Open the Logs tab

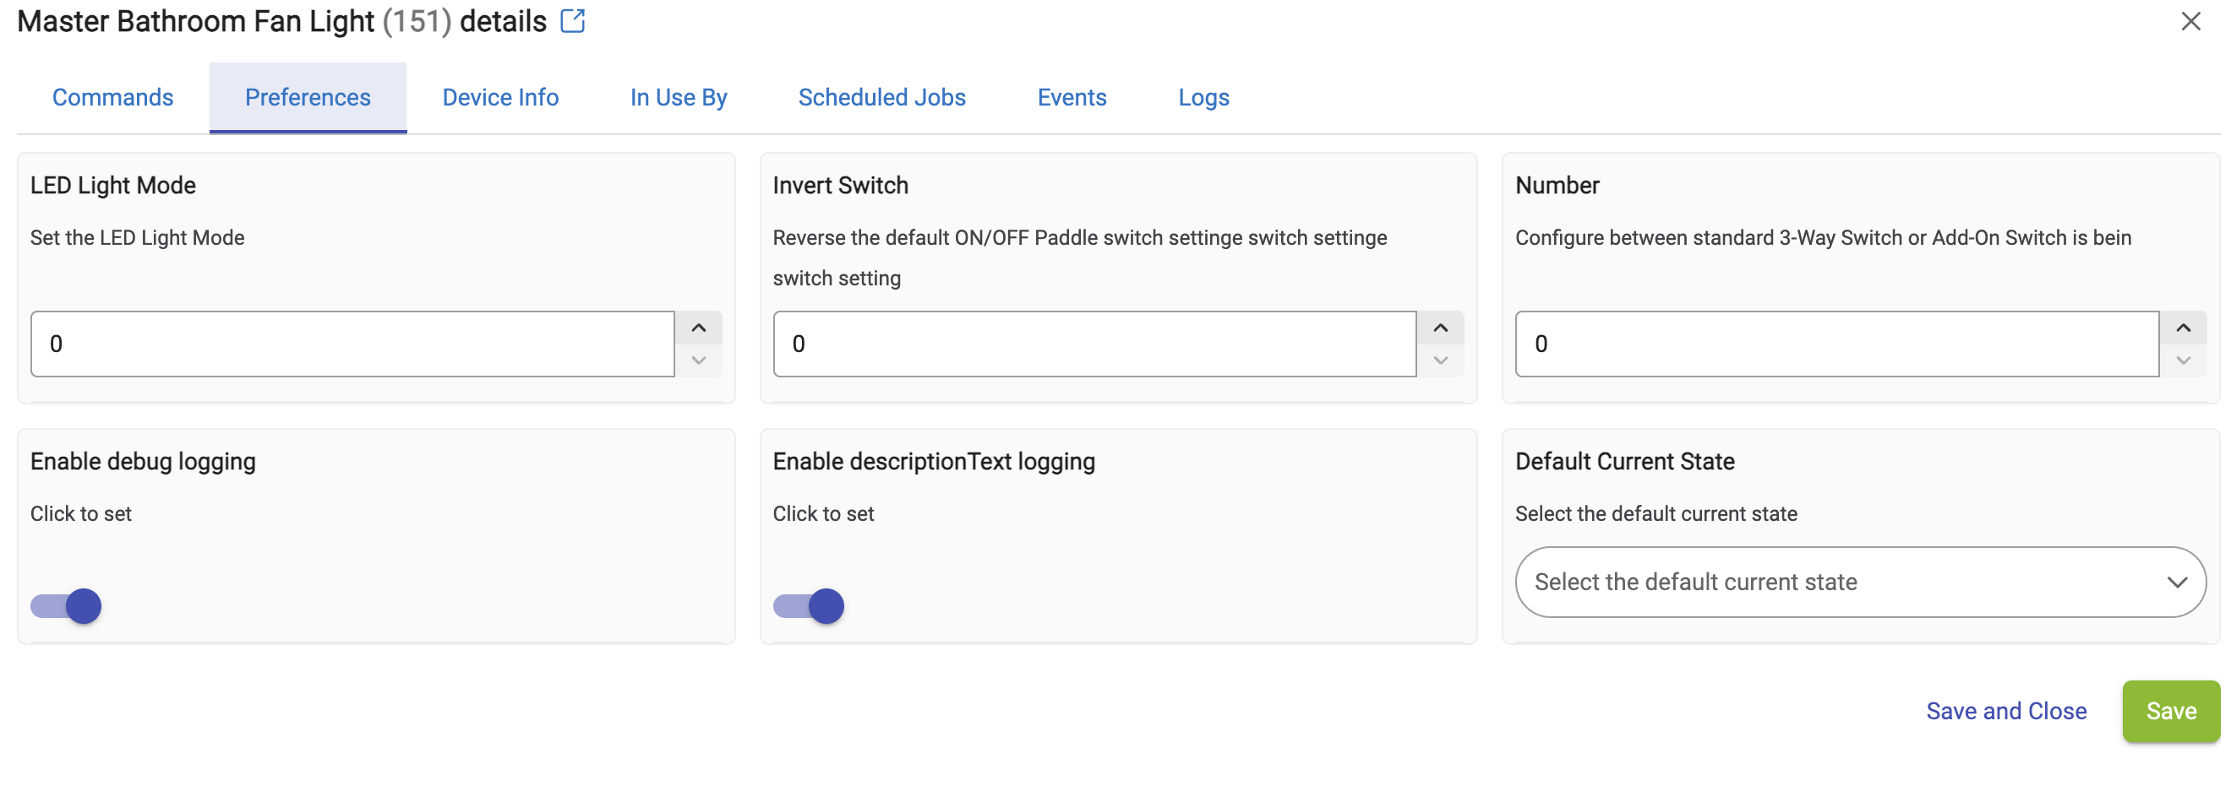[x=1203, y=98]
